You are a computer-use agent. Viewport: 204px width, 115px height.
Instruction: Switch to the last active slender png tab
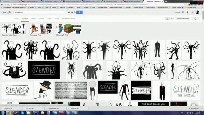[x=154, y=1]
